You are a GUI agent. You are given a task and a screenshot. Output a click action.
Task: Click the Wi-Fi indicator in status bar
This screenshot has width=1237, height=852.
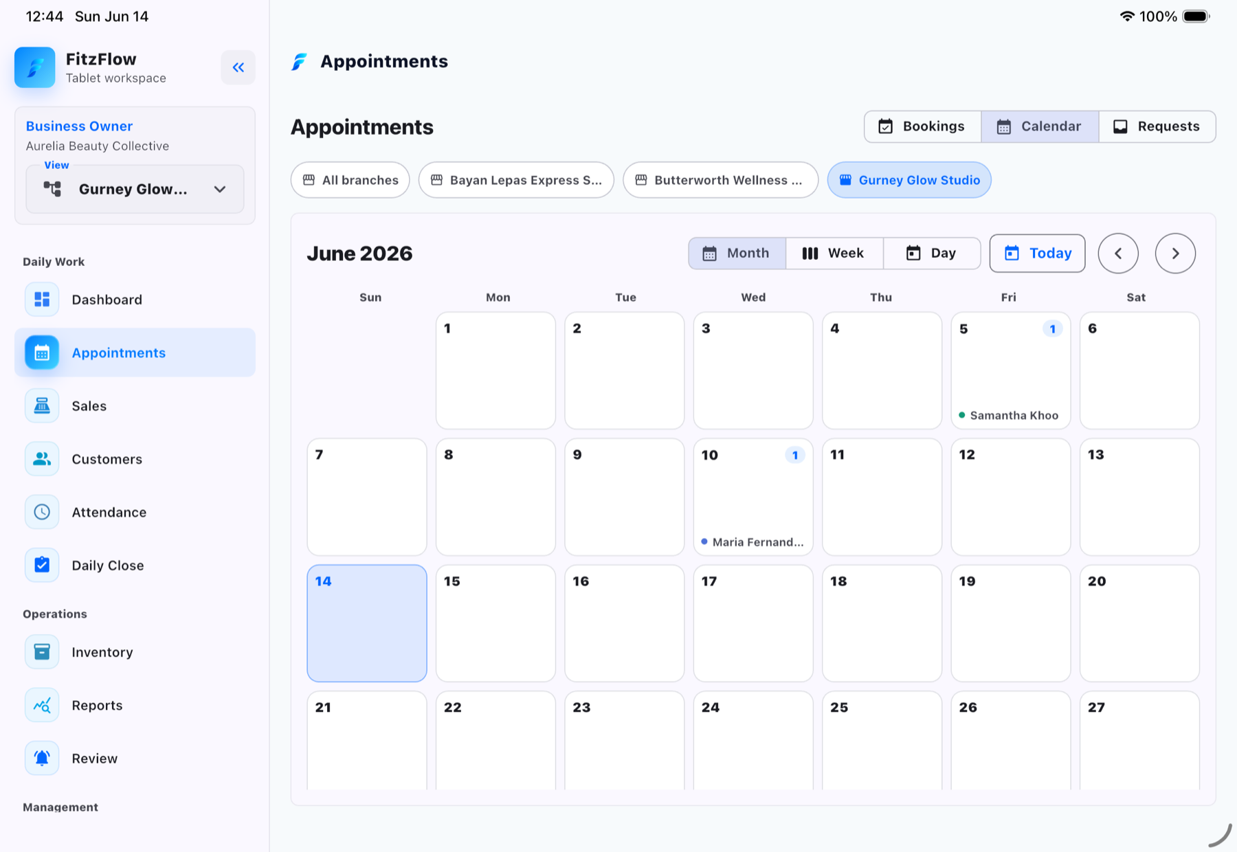pyautogui.click(x=1127, y=16)
